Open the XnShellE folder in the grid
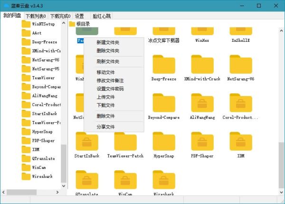 click(241, 35)
